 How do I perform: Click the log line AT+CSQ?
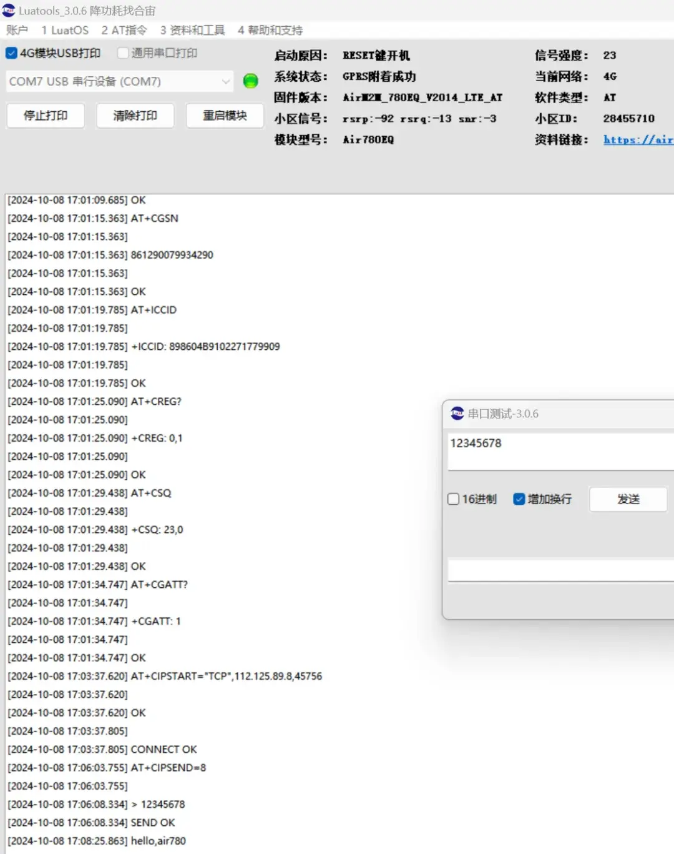point(151,493)
